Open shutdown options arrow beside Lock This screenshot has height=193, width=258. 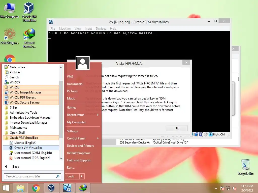coord(82,176)
